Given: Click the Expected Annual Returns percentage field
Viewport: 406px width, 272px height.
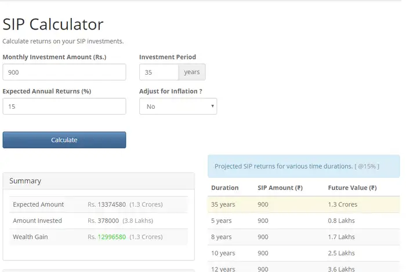Looking at the screenshot, I should coord(64,106).
